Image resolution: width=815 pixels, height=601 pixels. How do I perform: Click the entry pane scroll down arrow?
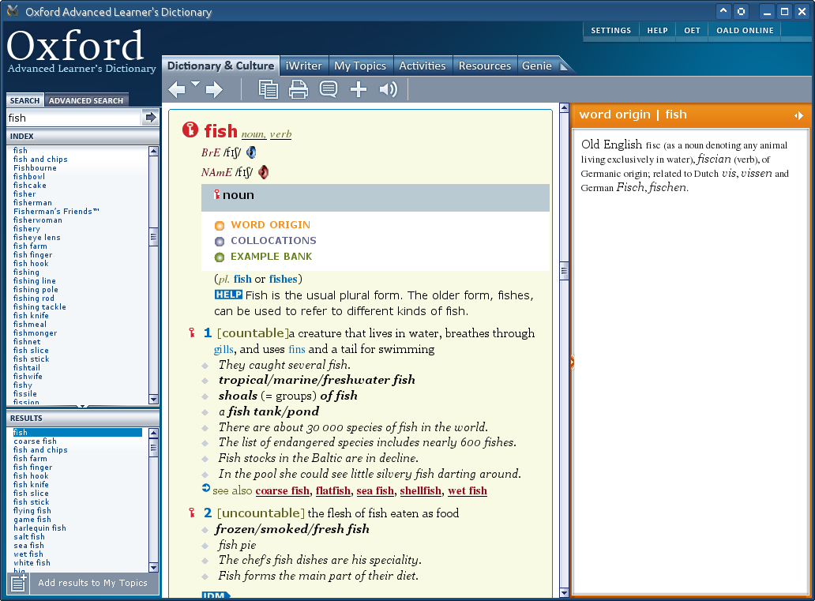[x=564, y=592]
